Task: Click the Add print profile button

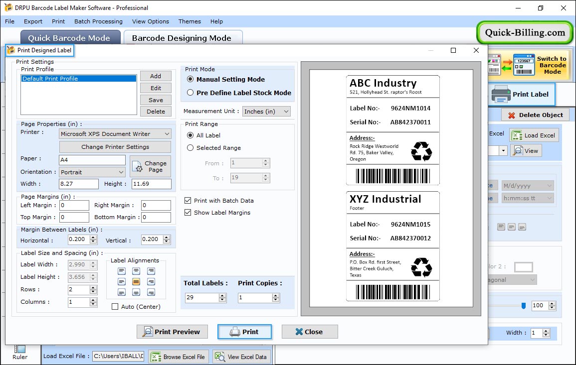Action: pyautogui.click(x=156, y=76)
